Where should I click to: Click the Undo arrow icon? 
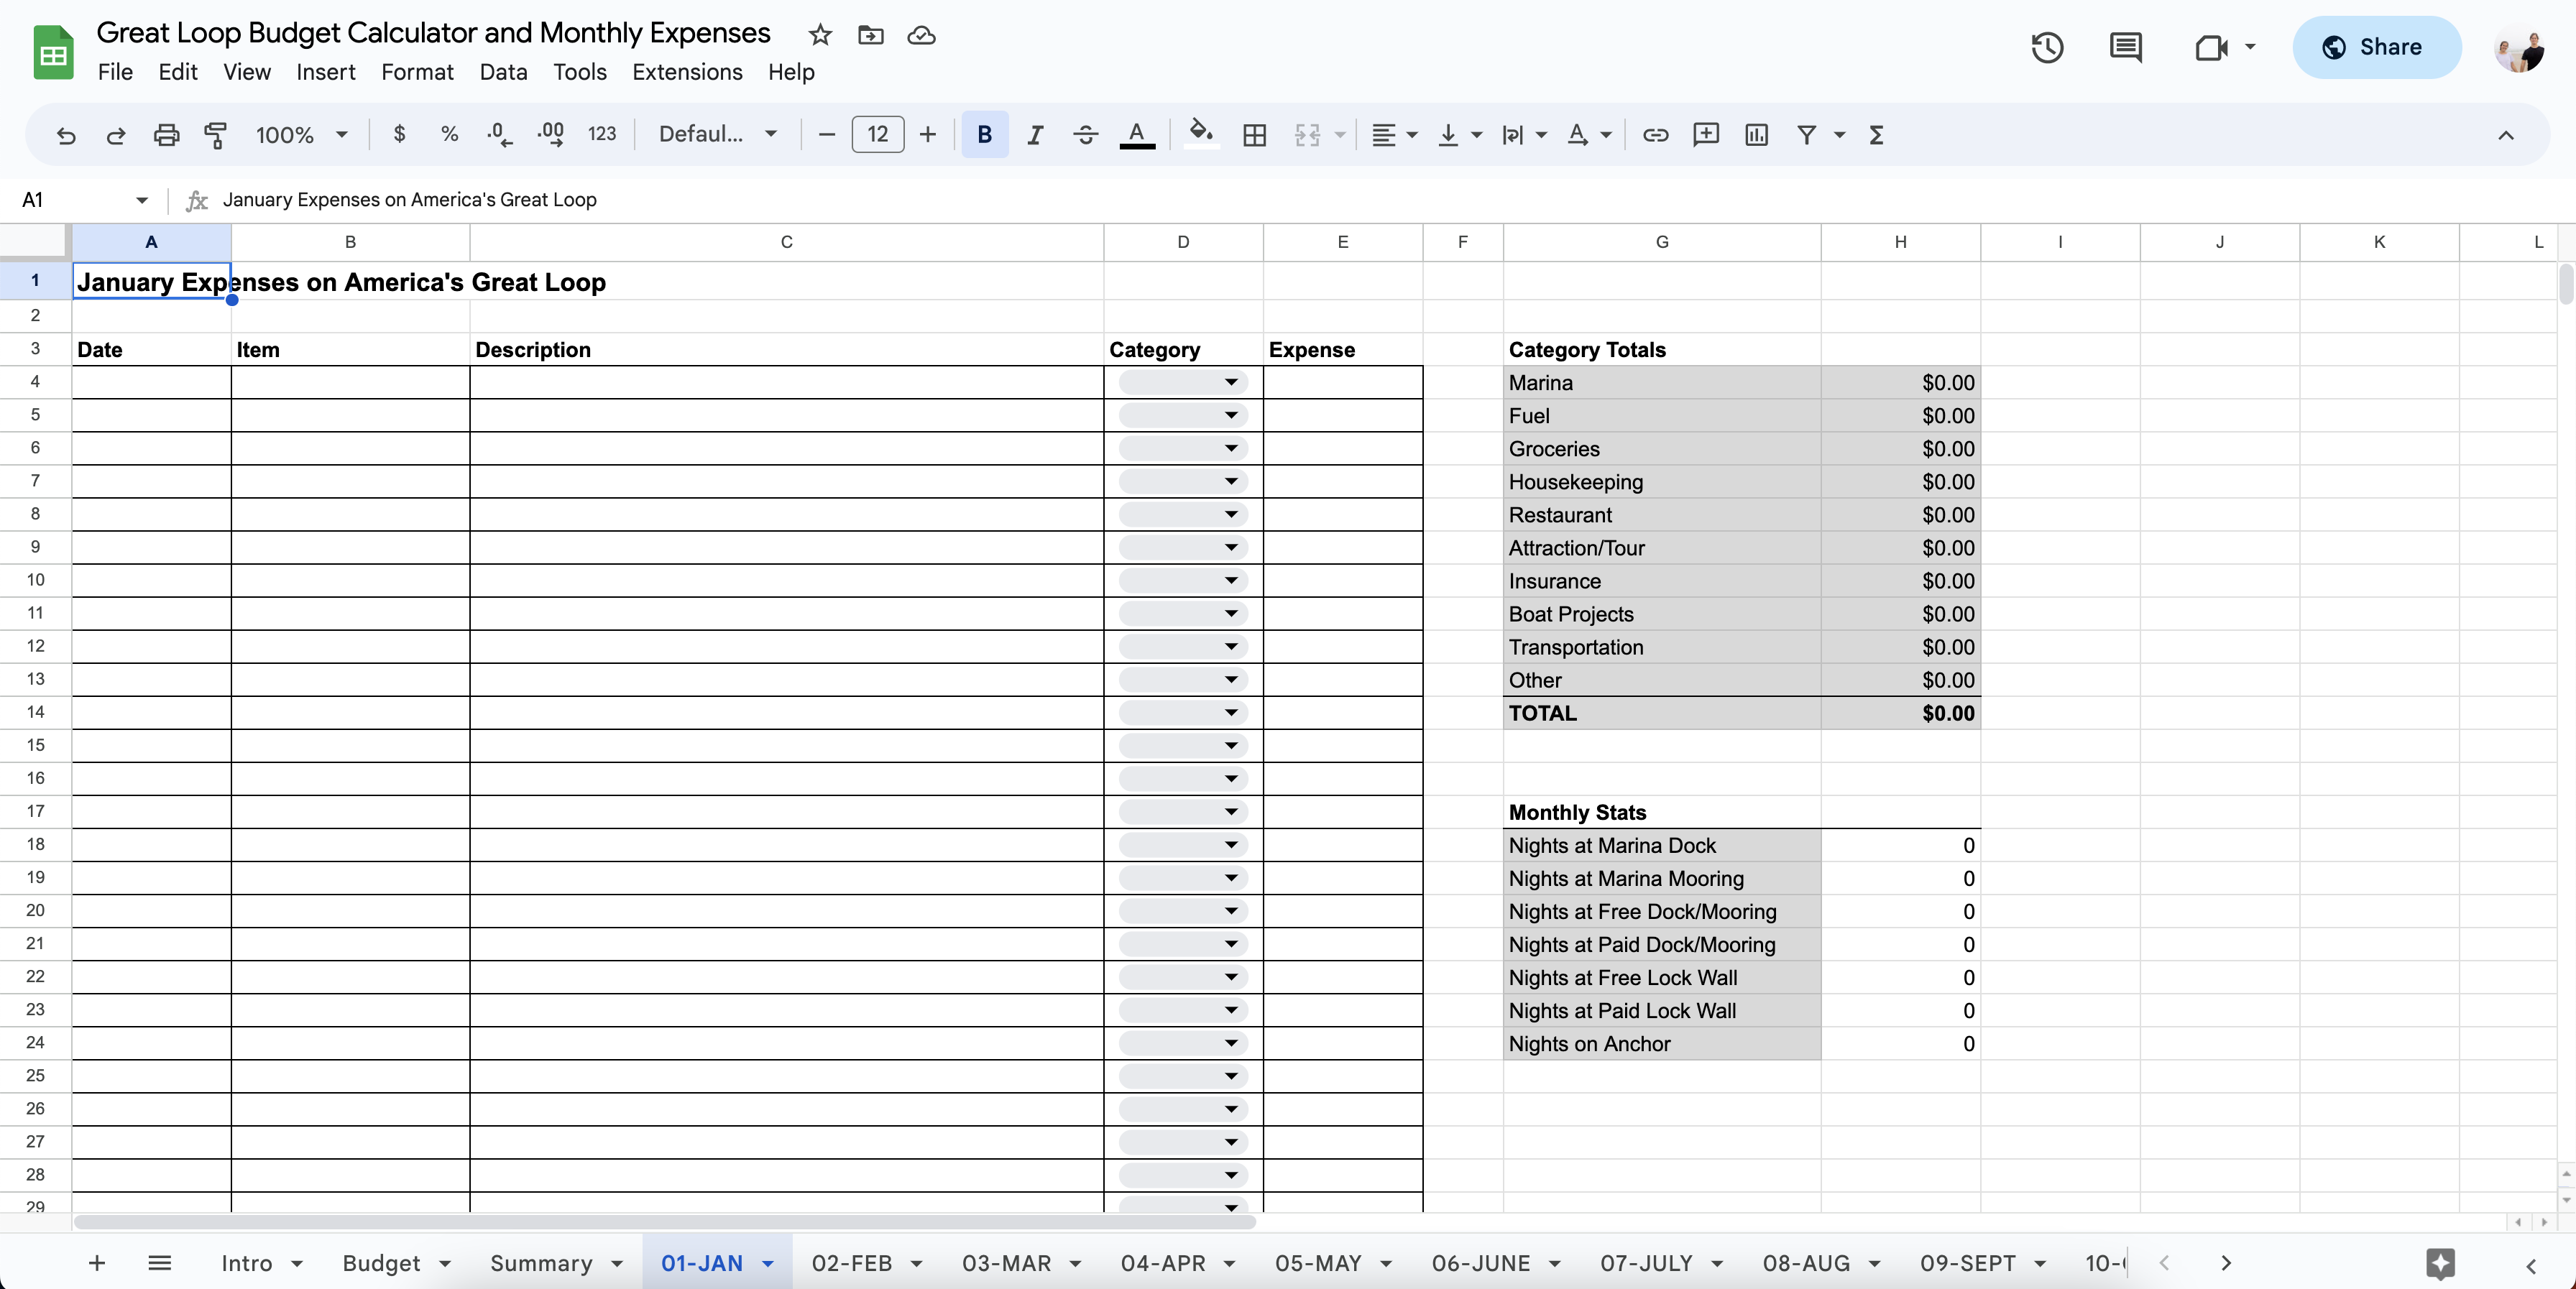tap(66, 135)
